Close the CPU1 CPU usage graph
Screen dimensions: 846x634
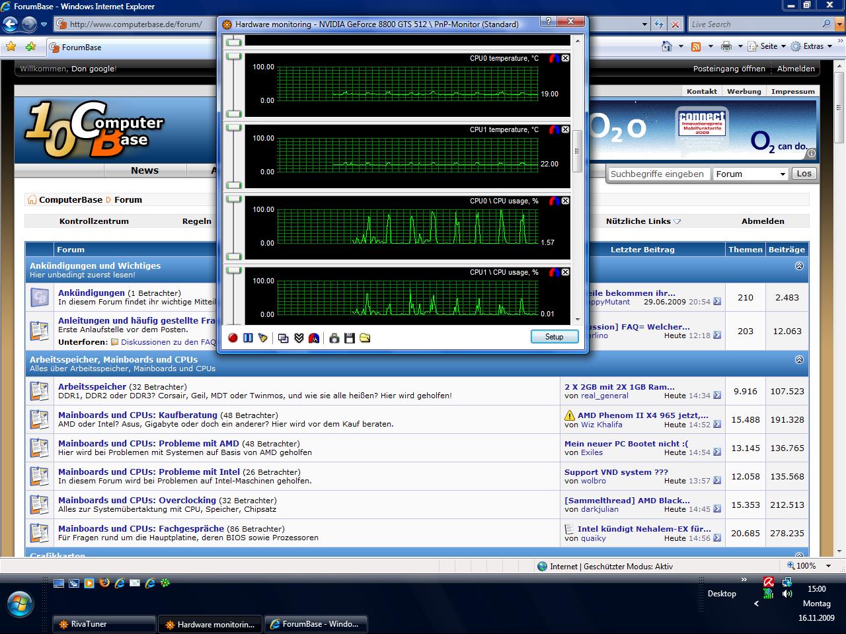pyautogui.click(x=565, y=272)
